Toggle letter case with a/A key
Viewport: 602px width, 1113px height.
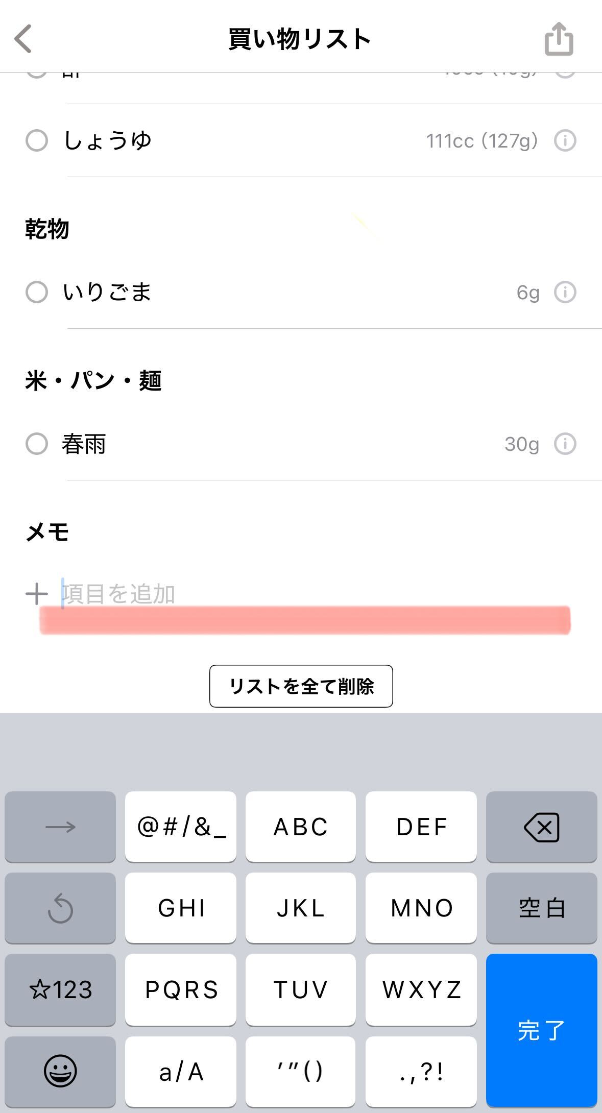(x=181, y=1072)
